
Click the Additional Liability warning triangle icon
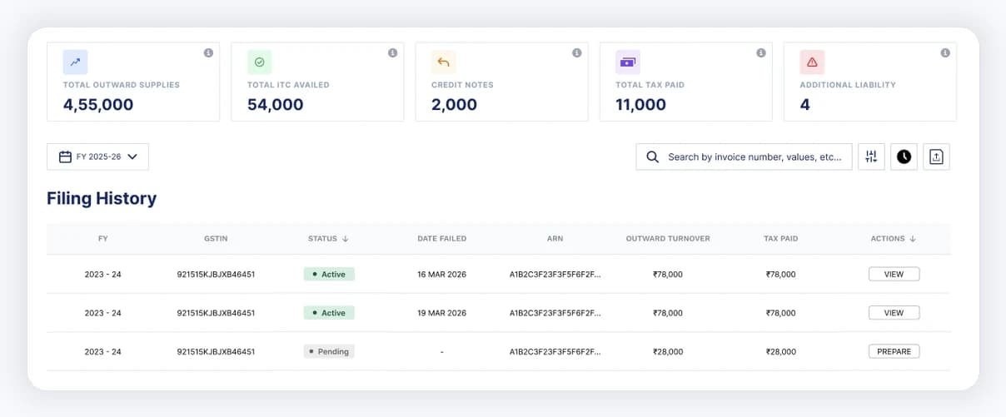coord(812,62)
